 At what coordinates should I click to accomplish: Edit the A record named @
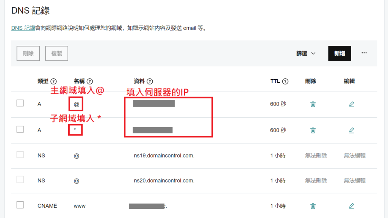tap(351, 104)
